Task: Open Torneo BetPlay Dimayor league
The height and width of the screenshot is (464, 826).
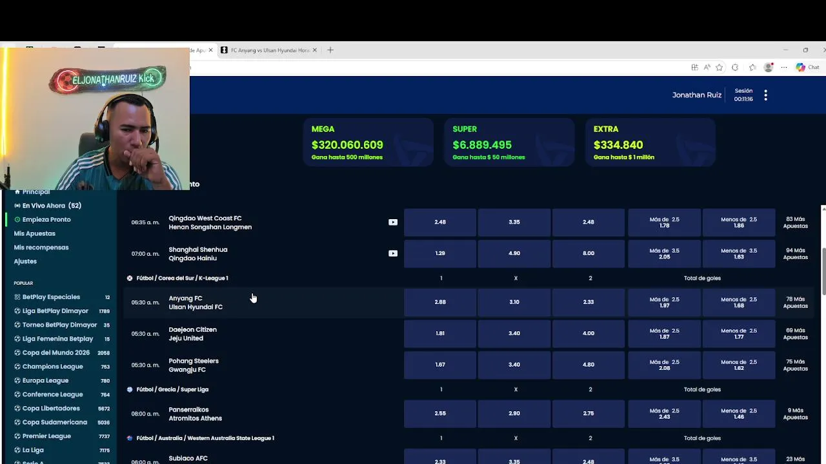Action: 62,325
